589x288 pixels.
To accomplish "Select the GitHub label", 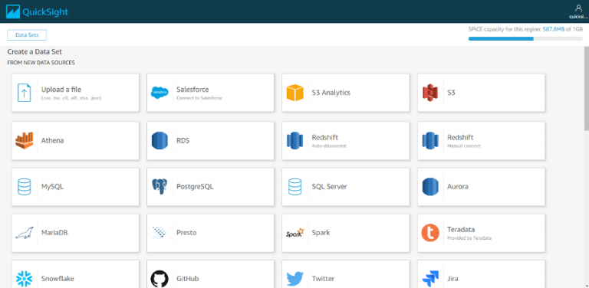I will click(188, 279).
